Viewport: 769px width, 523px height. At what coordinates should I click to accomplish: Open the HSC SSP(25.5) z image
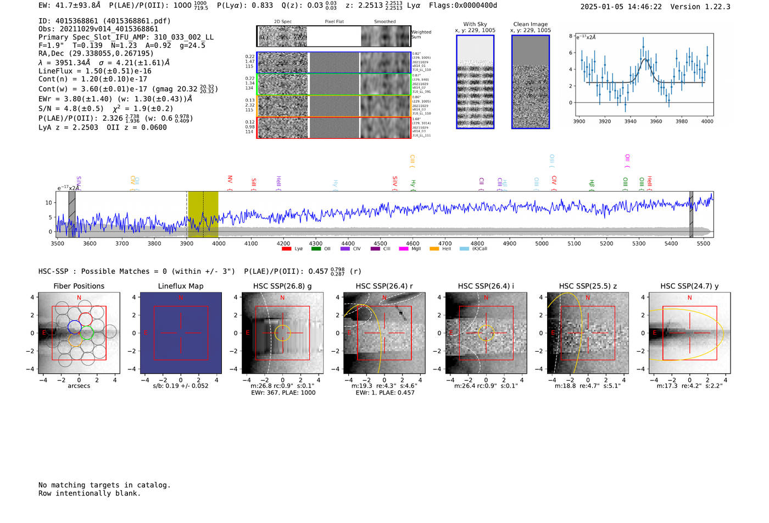pos(588,333)
